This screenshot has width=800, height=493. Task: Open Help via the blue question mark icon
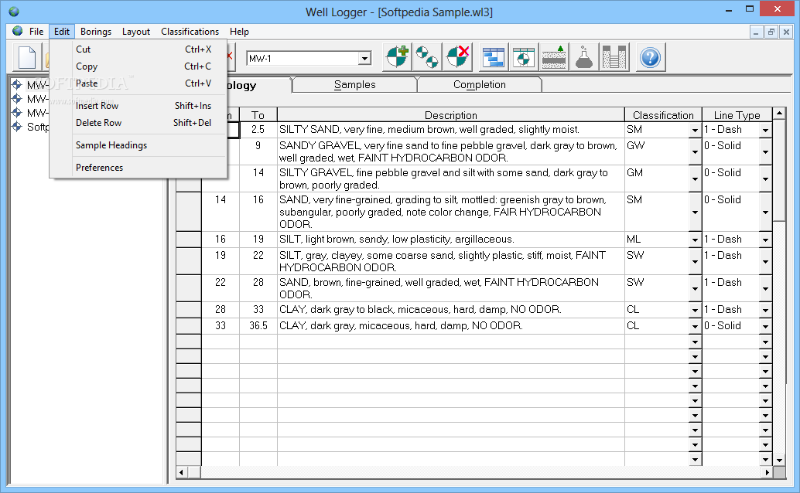pos(650,57)
